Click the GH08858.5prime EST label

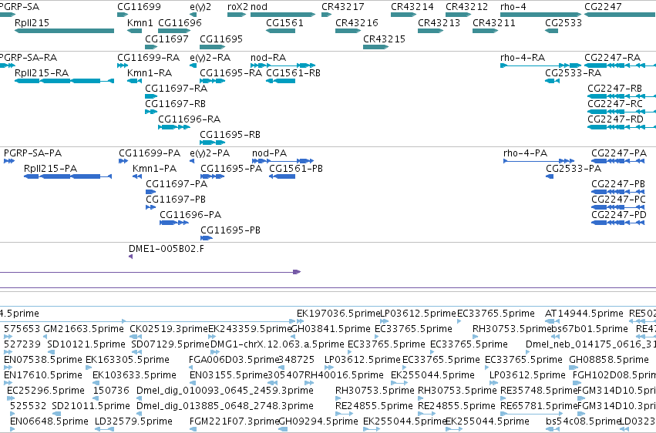(609, 360)
